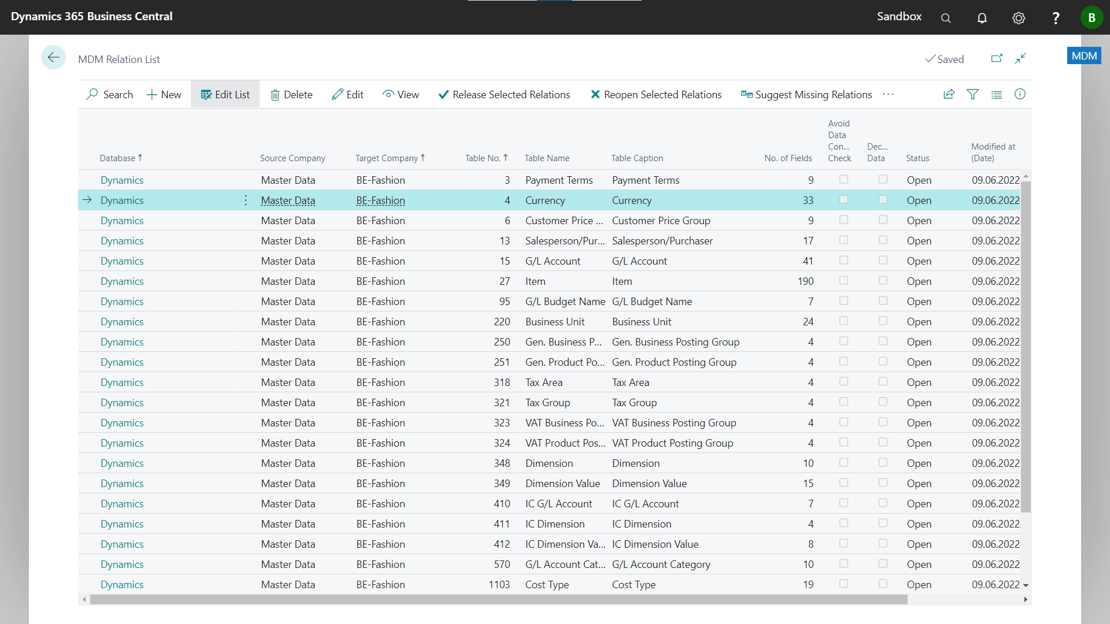Show more actions ellipsis in toolbar
The width and height of the screenshot is (1110, 624).
click(889, 94)
